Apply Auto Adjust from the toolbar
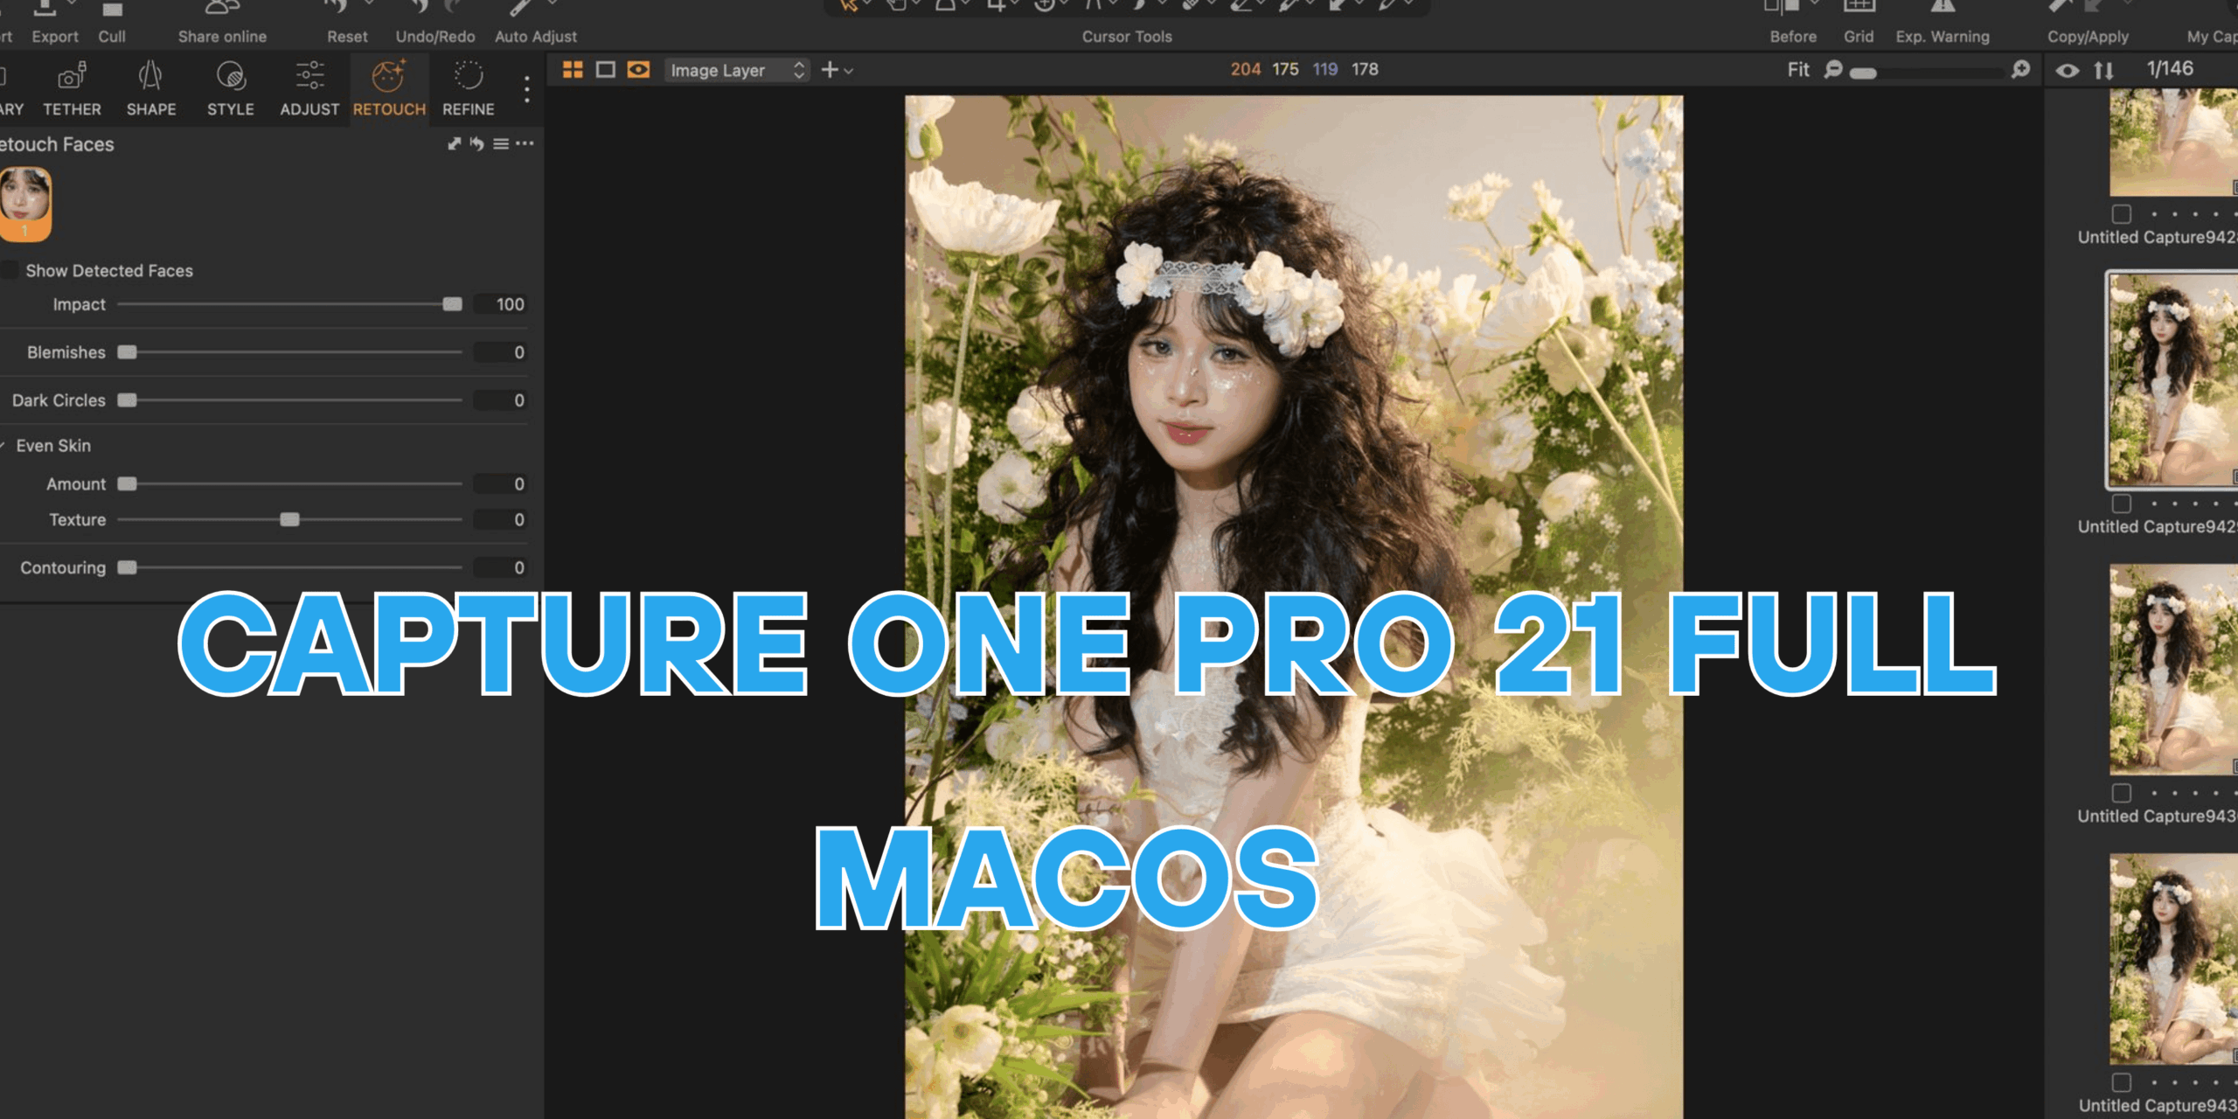The height and width of the screenshot is (1119, 2238). (x=535, y=23)
